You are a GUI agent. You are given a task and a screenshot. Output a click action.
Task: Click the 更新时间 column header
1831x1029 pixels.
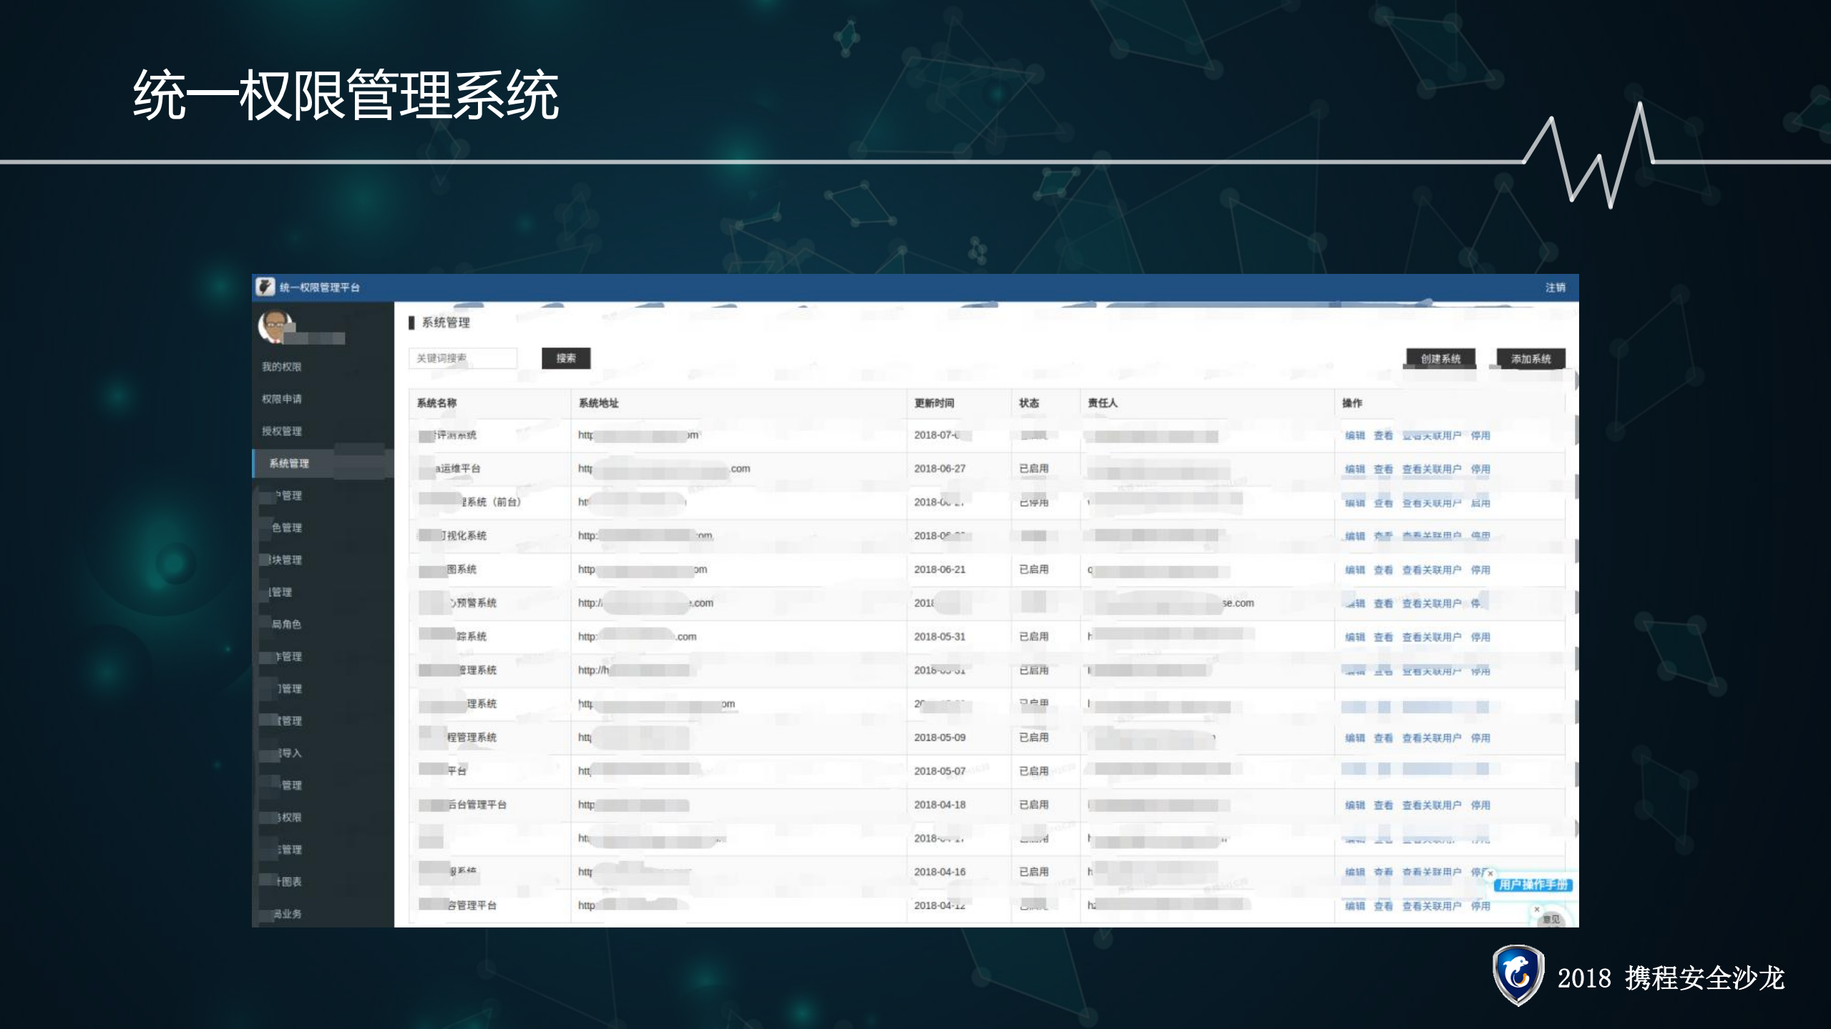(x=935, y=403)
